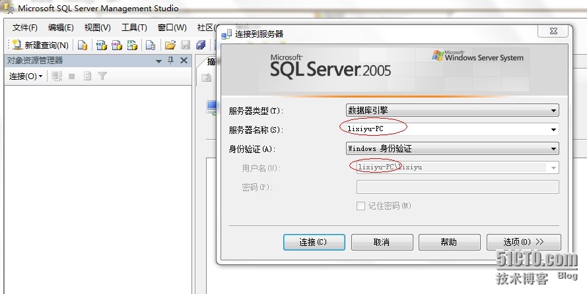Click the XMLA query icon

coord(132,45)
